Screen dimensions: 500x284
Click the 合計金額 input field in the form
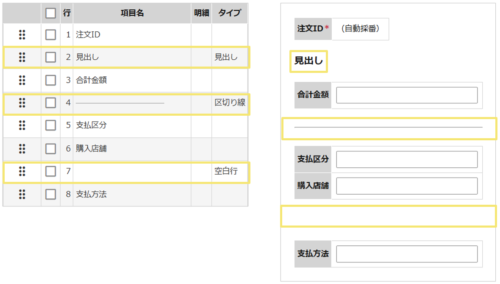[x=407, y=95]
